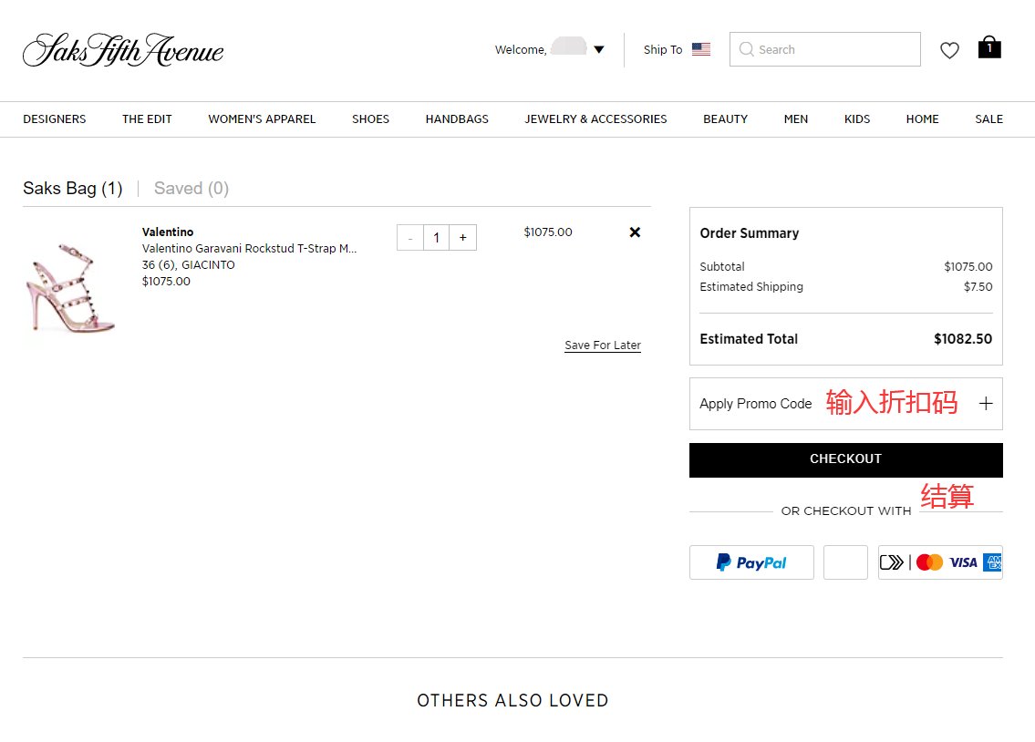
Task: Click the blank middle payment button
Action: tap(845, 562)
